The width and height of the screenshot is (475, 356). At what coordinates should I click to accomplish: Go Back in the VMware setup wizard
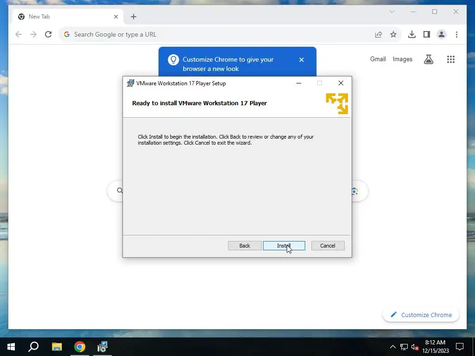pyautogui.click(x=244, y=246)
